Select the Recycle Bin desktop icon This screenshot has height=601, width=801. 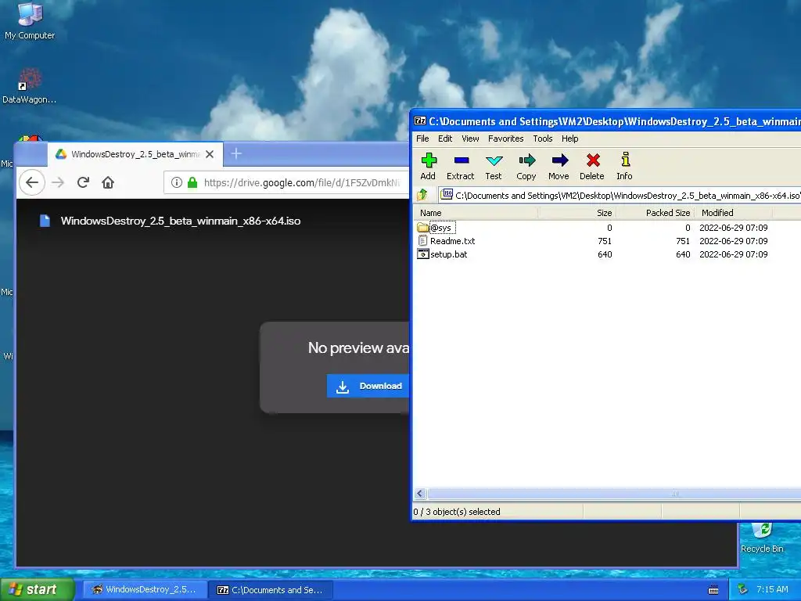point(762,538)
